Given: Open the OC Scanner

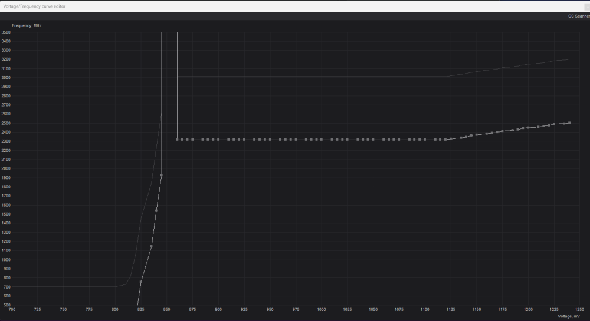Looking at the screenshot, I should click(579, 16).
